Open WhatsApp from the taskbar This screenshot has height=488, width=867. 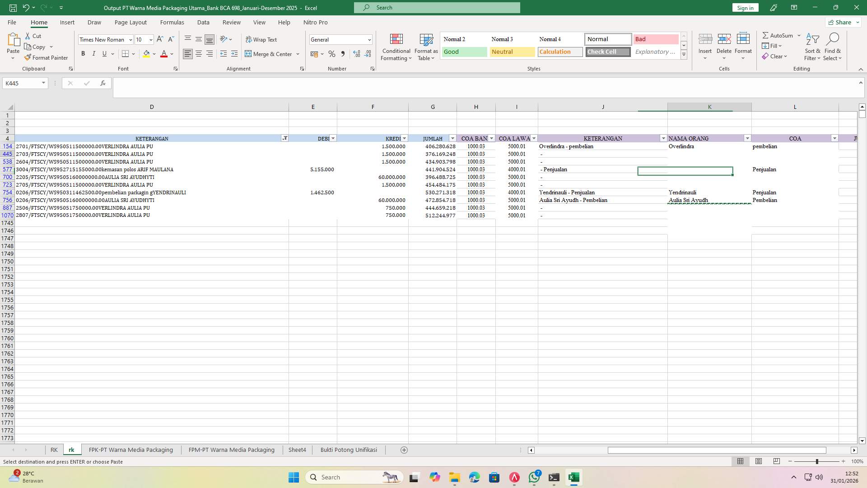[x=534, y=477]
